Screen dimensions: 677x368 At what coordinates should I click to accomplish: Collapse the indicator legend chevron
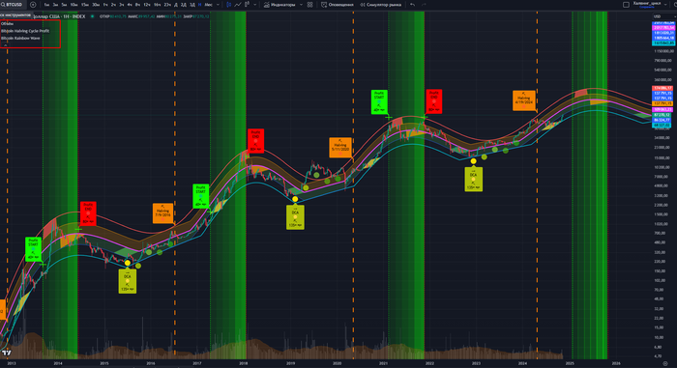(x=5, y=44)
